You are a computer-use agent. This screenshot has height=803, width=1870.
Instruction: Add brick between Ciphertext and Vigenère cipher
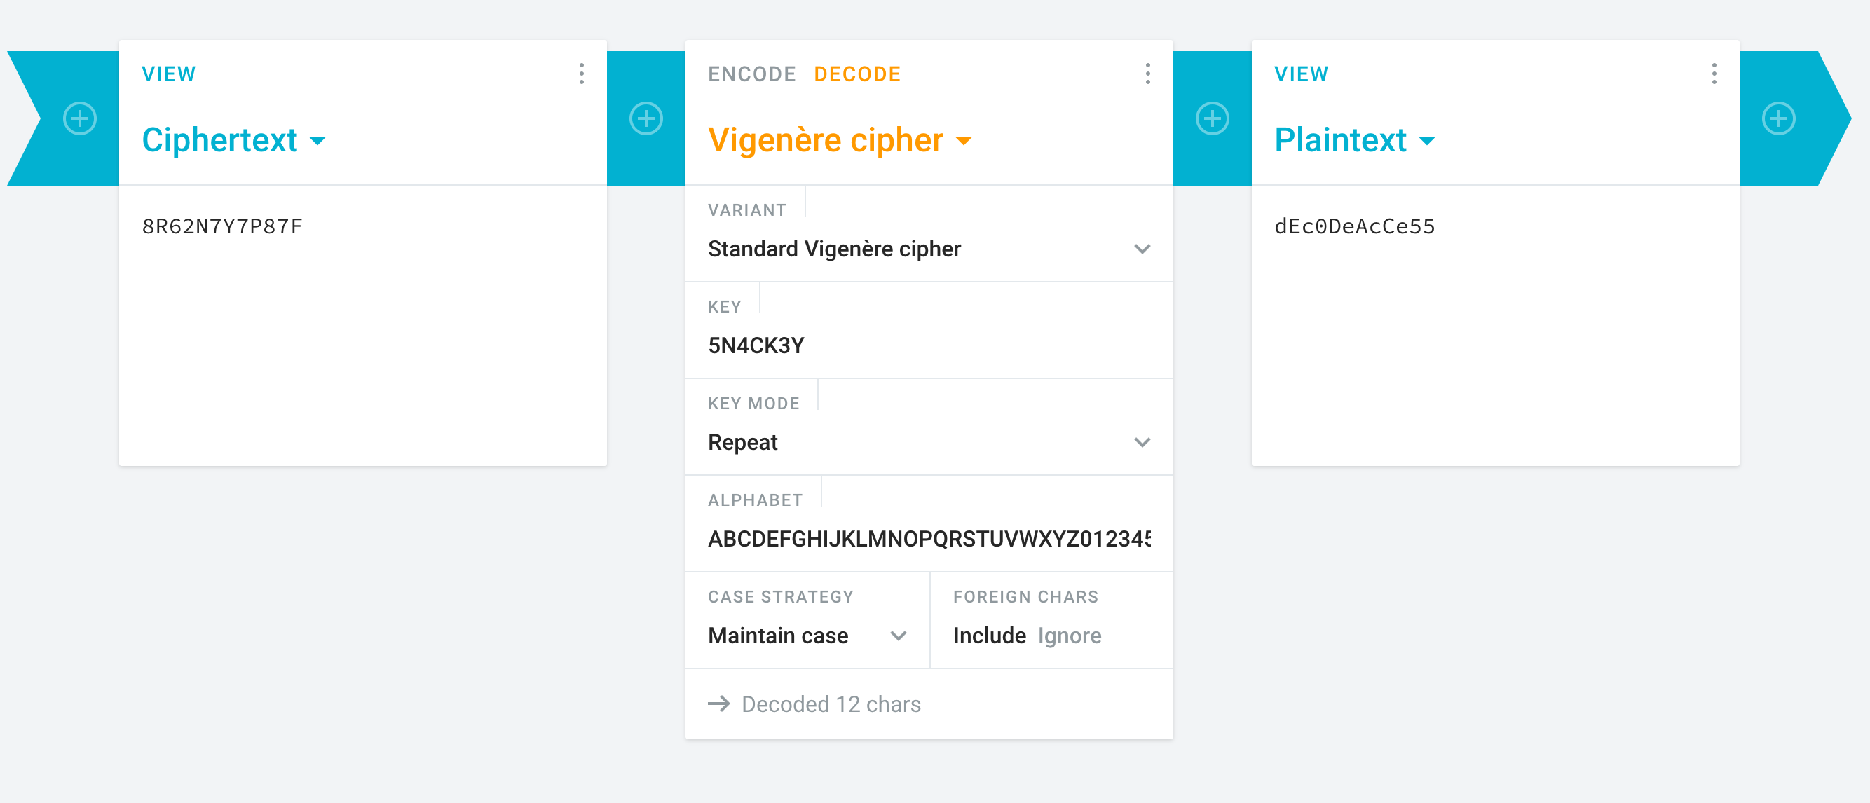tap(646, 118)
